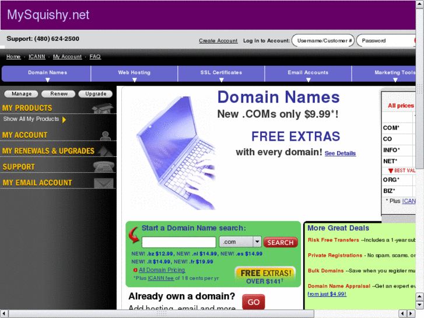Viewport: 424px width, 318px height.
Task: Expand the Email Accounts tab down arrow
Action: point(309,79)
